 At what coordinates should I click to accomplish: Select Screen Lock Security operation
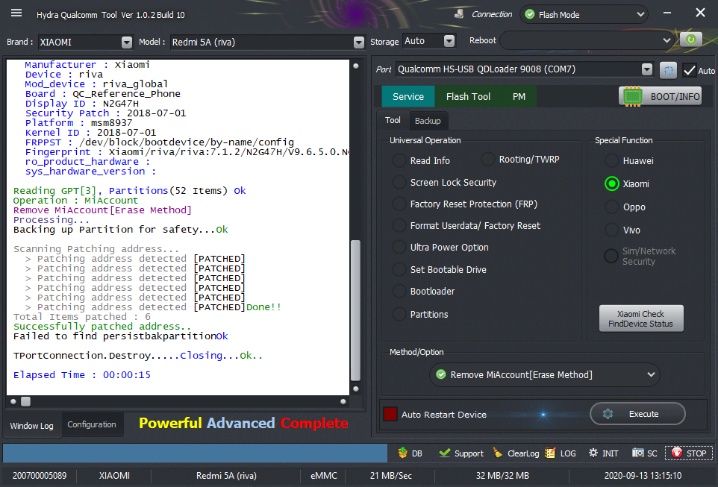[445, 182]
